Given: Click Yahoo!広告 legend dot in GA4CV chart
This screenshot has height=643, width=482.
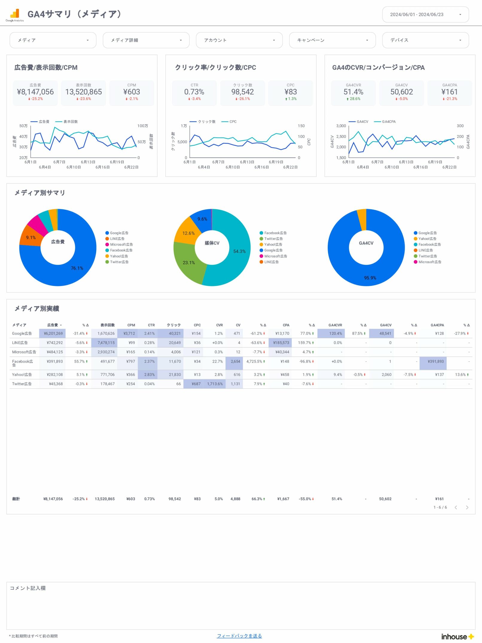Looking at the screenshot, I should 415,239.
